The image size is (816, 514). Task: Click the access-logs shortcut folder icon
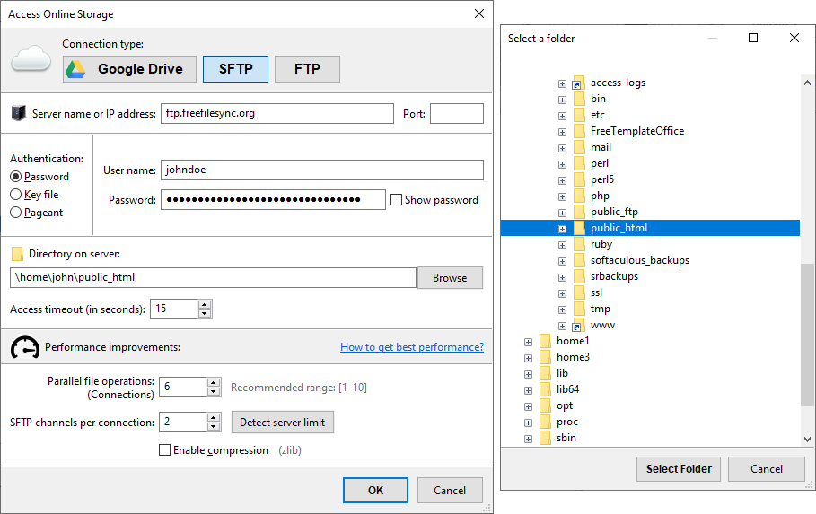pos(578,83)
